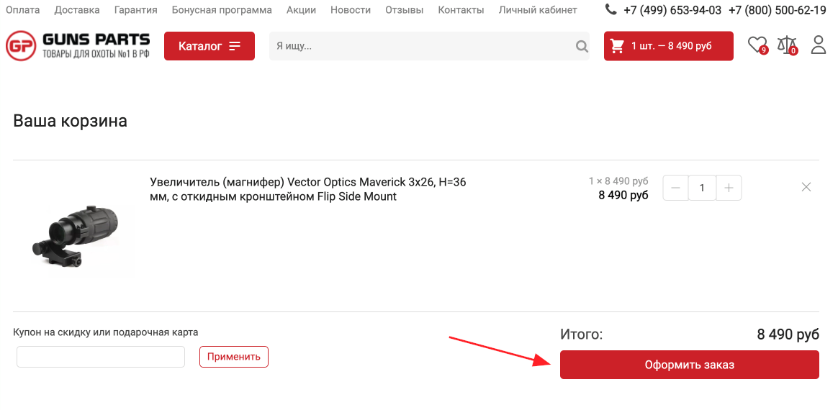Click the magnifier product thumbnail image

(75, 235)
